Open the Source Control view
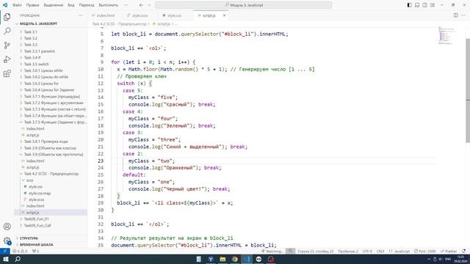The image size is (470, 264). click(7, 45)
